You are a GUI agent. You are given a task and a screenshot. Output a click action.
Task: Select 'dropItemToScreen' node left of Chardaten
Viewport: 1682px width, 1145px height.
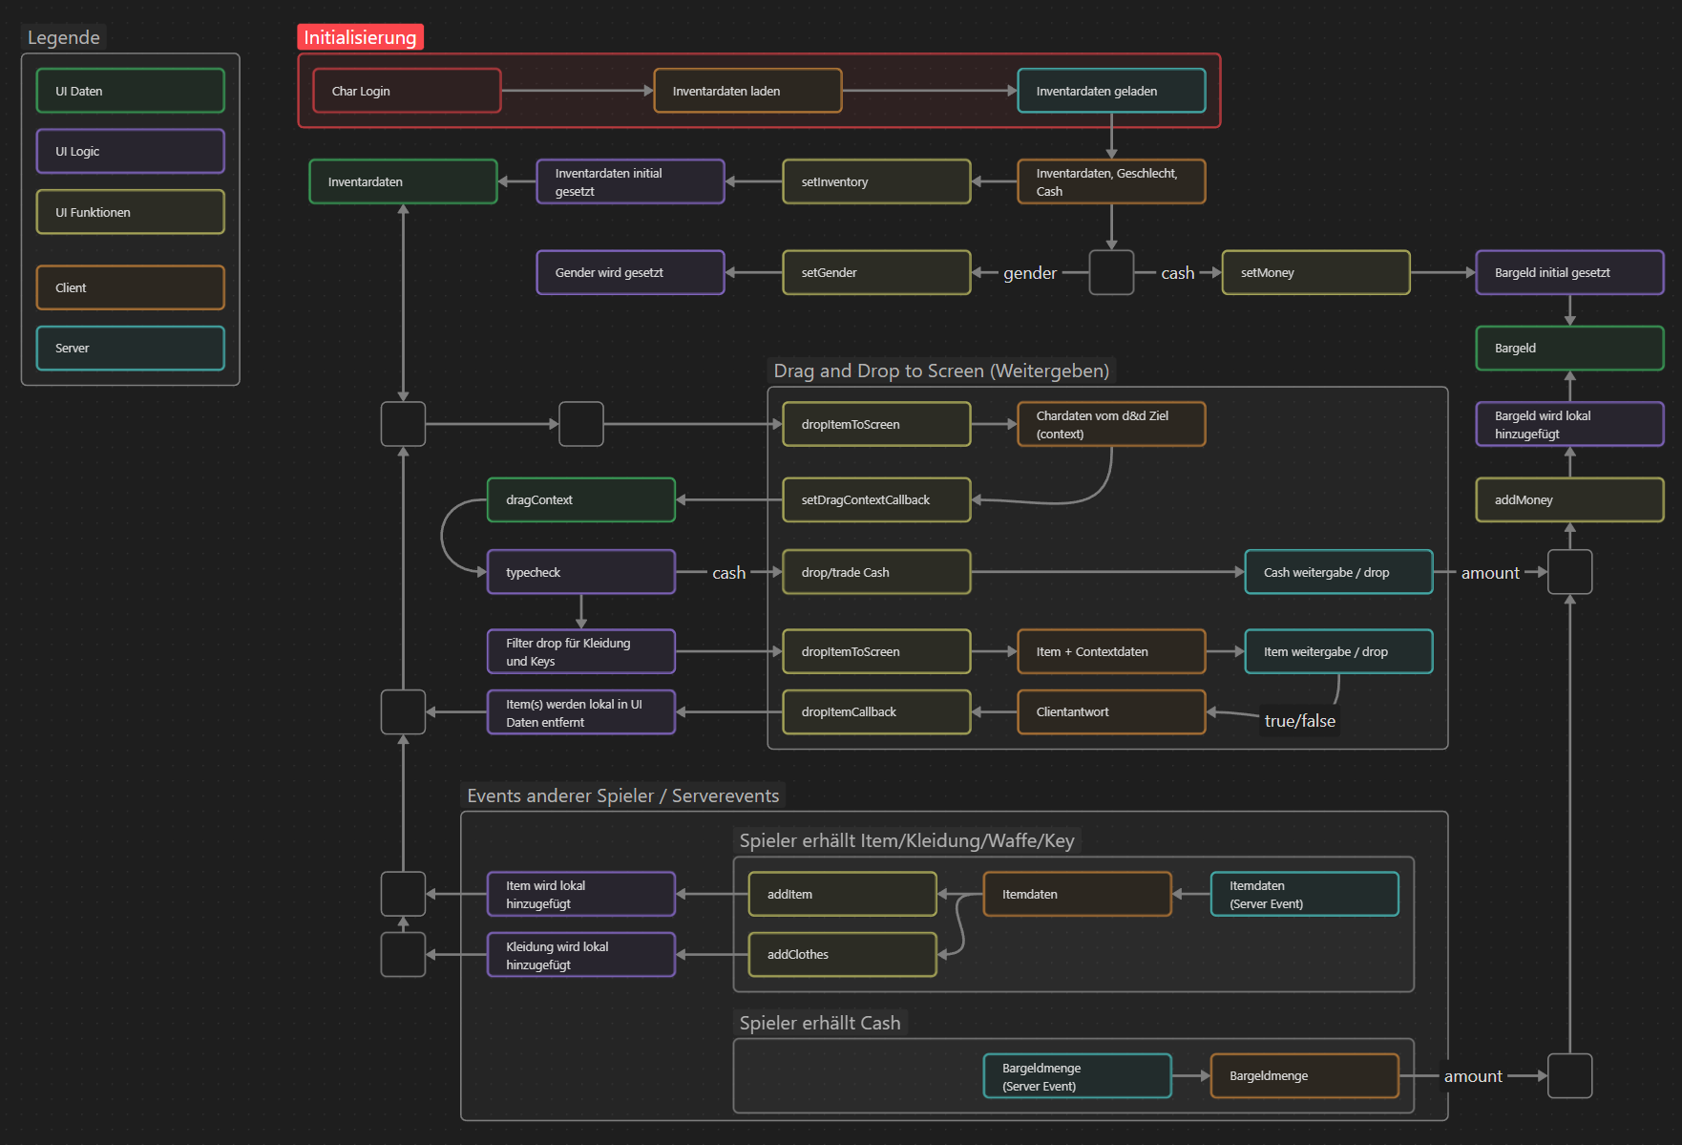click(876, 424)
